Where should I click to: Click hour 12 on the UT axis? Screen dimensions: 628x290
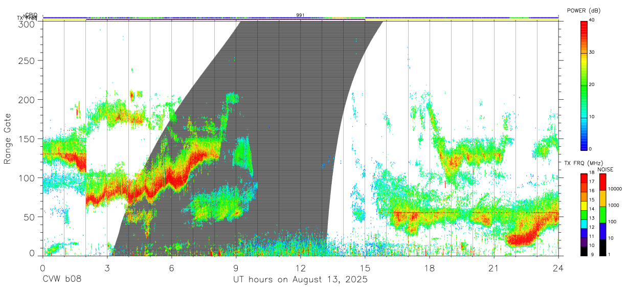(x=301, y=268)
